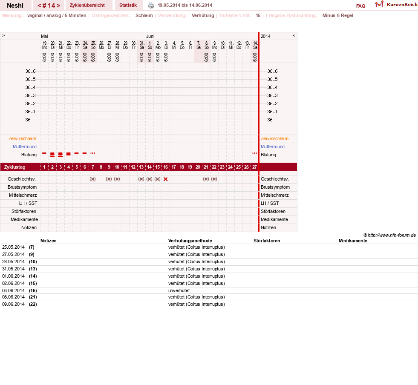Click bleeding marker on cycle day 5
Viewport: 418px width, 385px height.
coord(77,153)
